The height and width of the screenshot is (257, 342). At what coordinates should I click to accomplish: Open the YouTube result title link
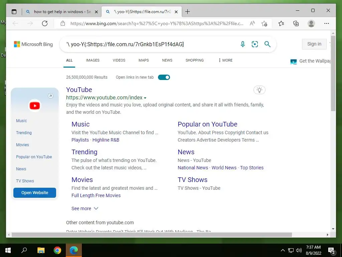pyautogui.click(x=79, y=90)
